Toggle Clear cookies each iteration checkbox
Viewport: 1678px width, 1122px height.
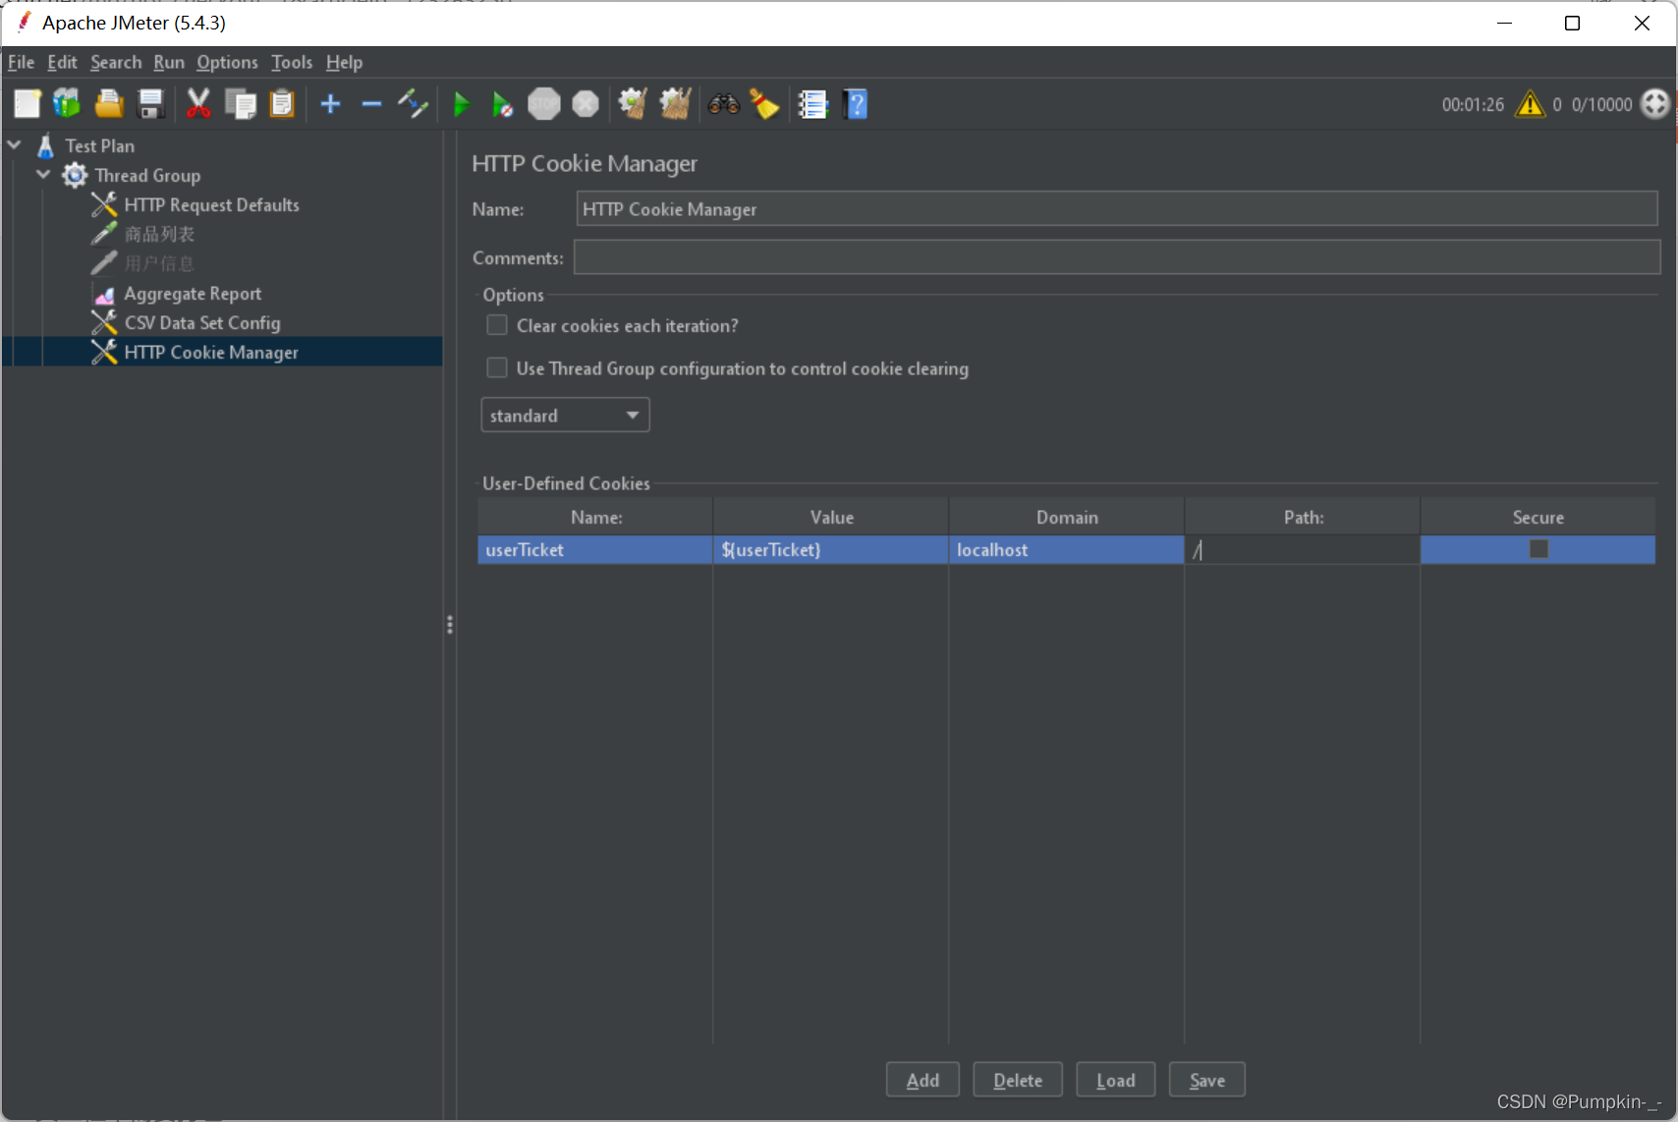click(x=497, y=325)
